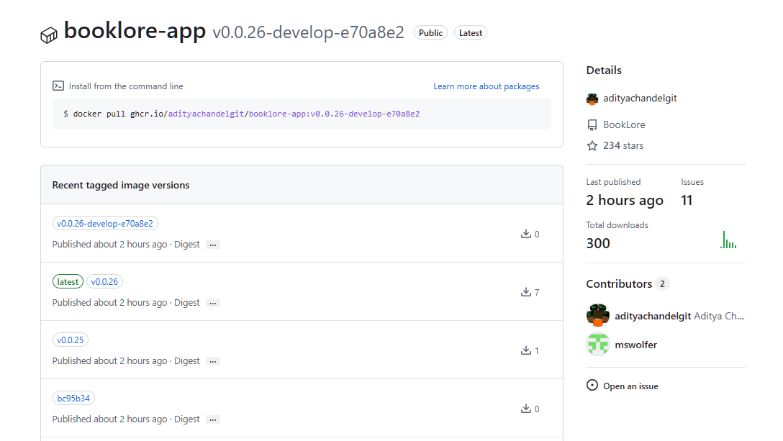This screenshot has width=783, height=441.
Task: Click the star icon beside 234 stars
Action: coord(592,146)
